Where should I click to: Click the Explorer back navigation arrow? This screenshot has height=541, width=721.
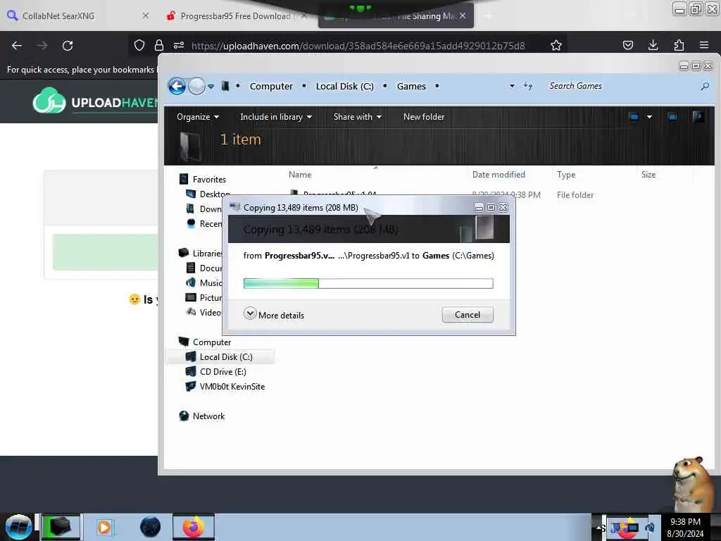pos(177,86)
